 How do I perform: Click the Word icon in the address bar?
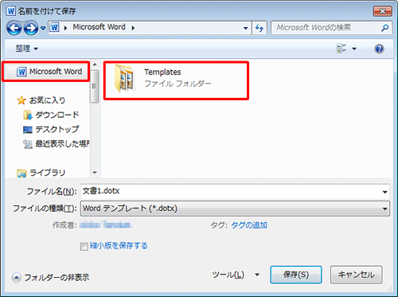pos(55,27)
